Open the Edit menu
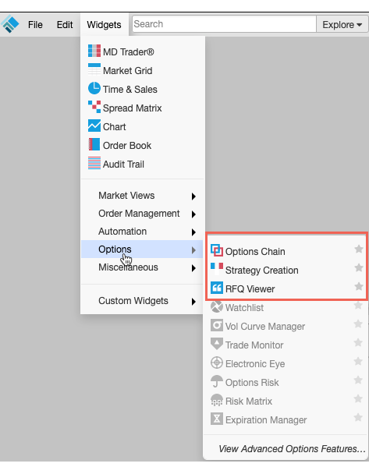 [65, 24]
